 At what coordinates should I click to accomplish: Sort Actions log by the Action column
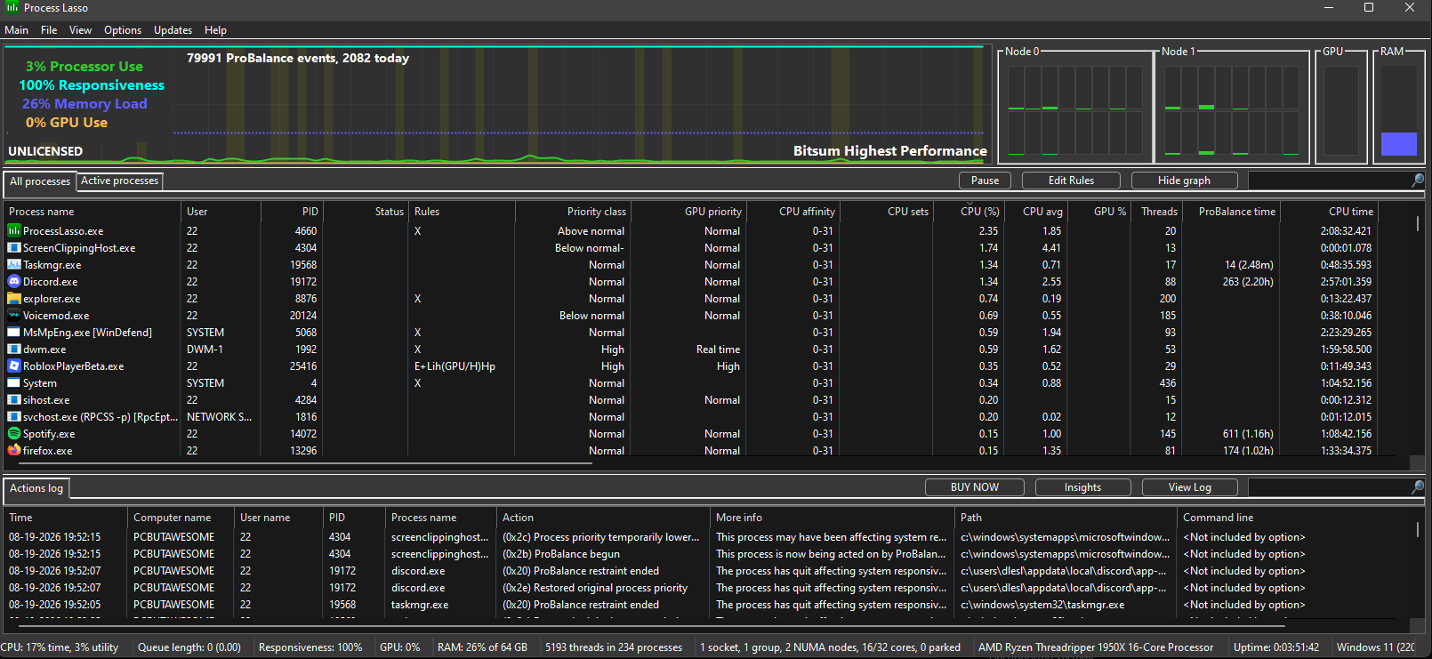[x=604, y=518]
